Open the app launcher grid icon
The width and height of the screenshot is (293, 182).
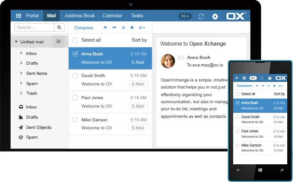click(x=18, y=16)
